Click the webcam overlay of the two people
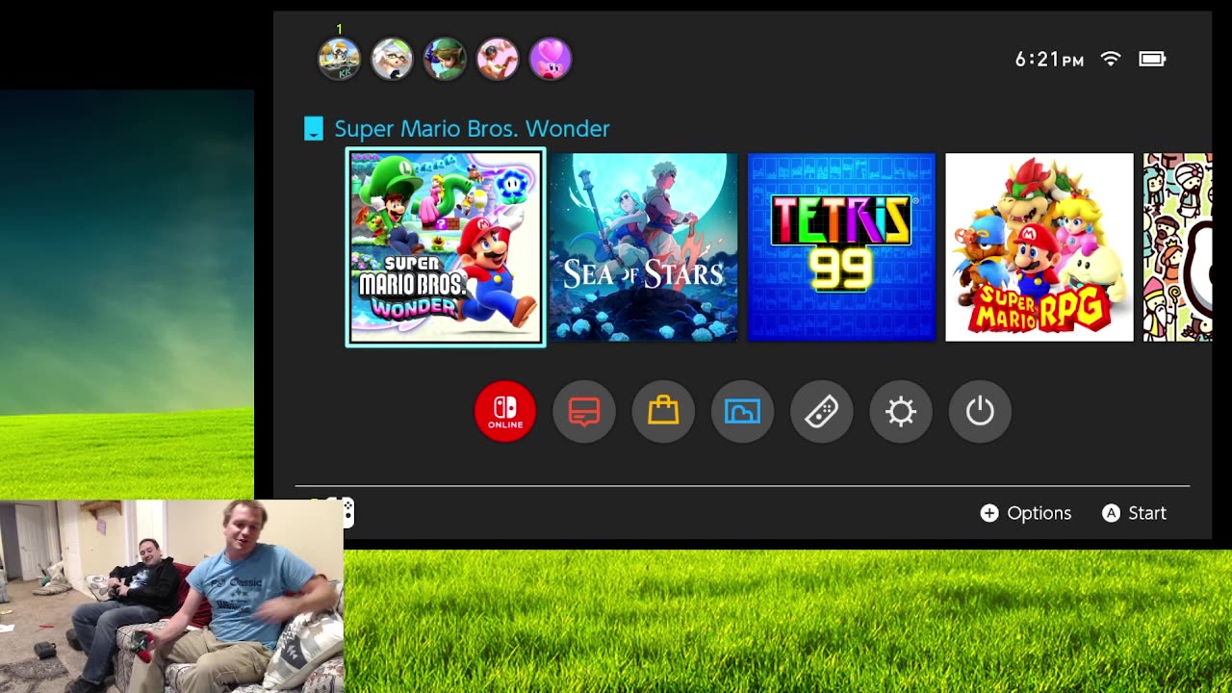The height and width of the screenshot is (693, 1232). pyautogui.click(x=171, y=596)
